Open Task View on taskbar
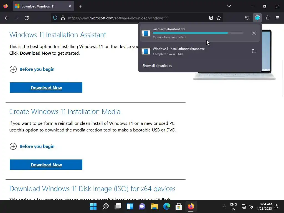 coord(118,206)
